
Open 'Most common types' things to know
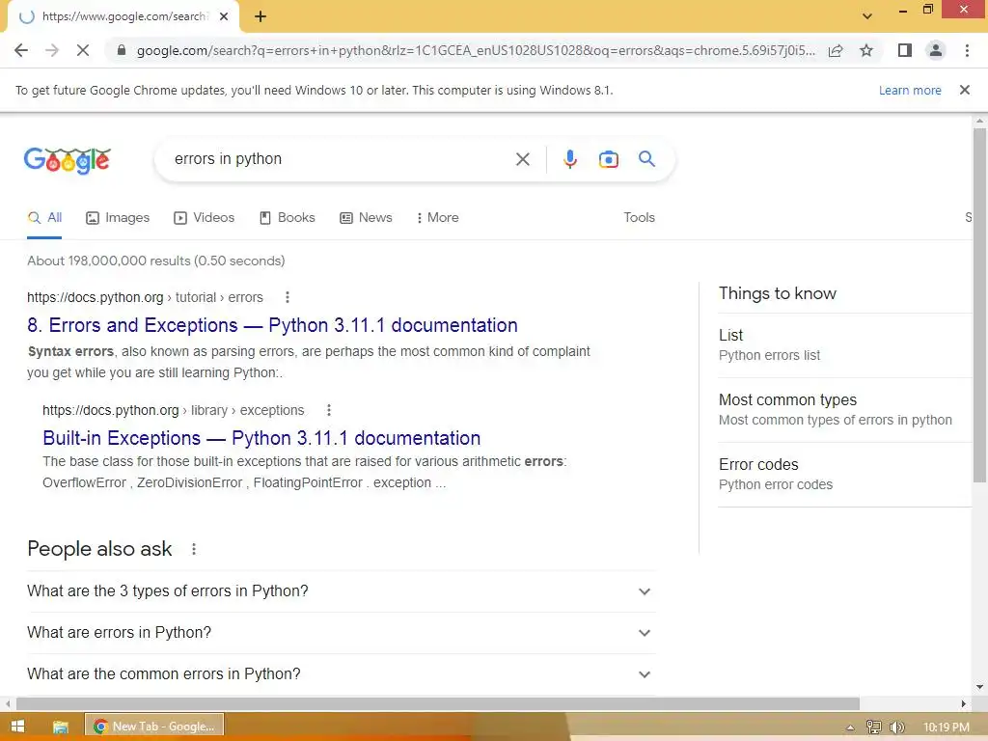pyautogui.click(x=844, y=409)
